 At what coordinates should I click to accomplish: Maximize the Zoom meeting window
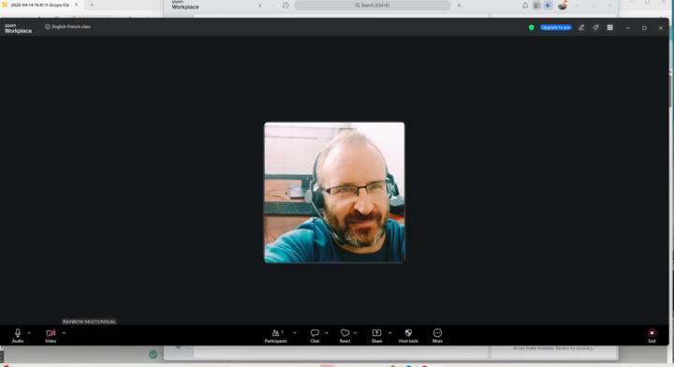pos(644,28)
